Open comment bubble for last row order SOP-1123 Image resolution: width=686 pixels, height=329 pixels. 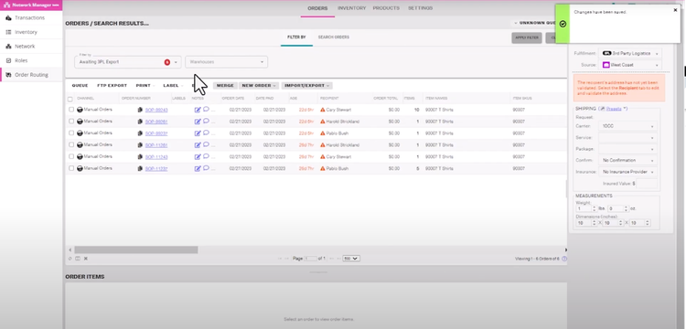(206, 168)
